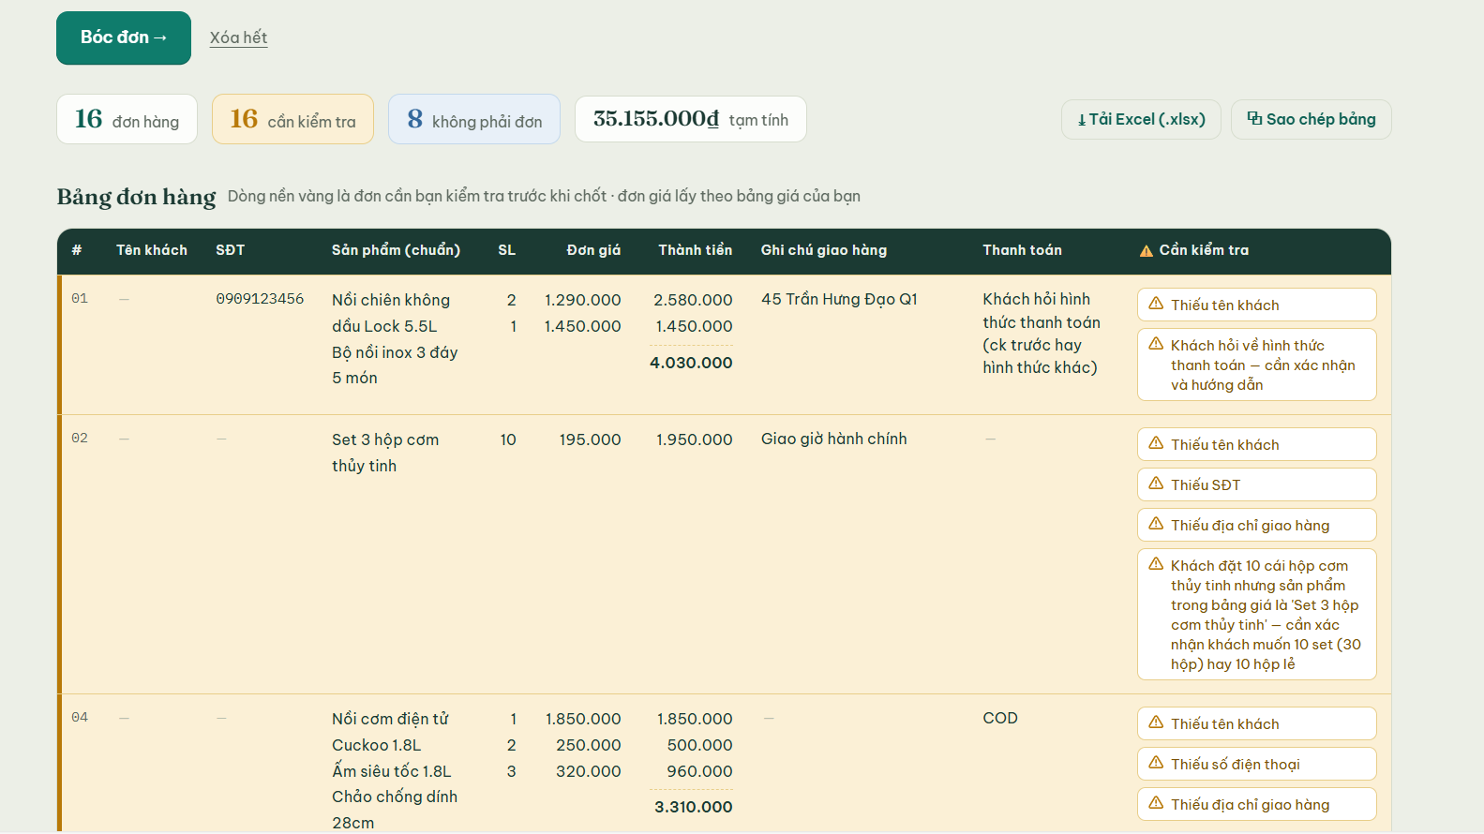Screen dimensions: 1484x834
Task: Click the Thiếu SĐT warning icon
Action: 1156,484
